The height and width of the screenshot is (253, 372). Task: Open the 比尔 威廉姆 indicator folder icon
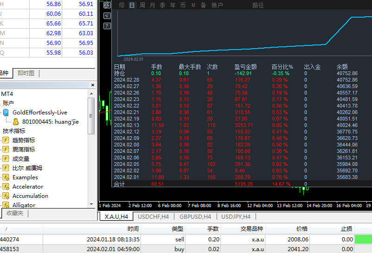coord(6,168)
